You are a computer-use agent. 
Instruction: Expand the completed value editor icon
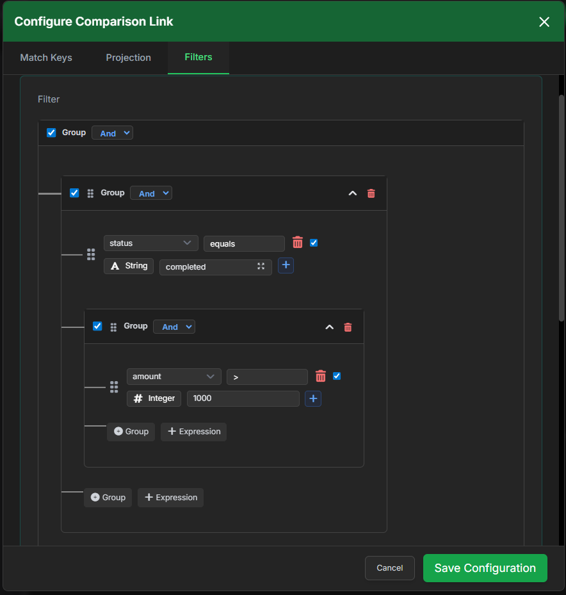[x=261, y=266]
